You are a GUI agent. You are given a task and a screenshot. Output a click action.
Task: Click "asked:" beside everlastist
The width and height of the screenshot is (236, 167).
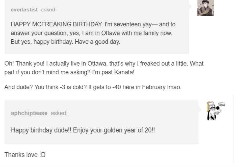(x=48, y=10)
